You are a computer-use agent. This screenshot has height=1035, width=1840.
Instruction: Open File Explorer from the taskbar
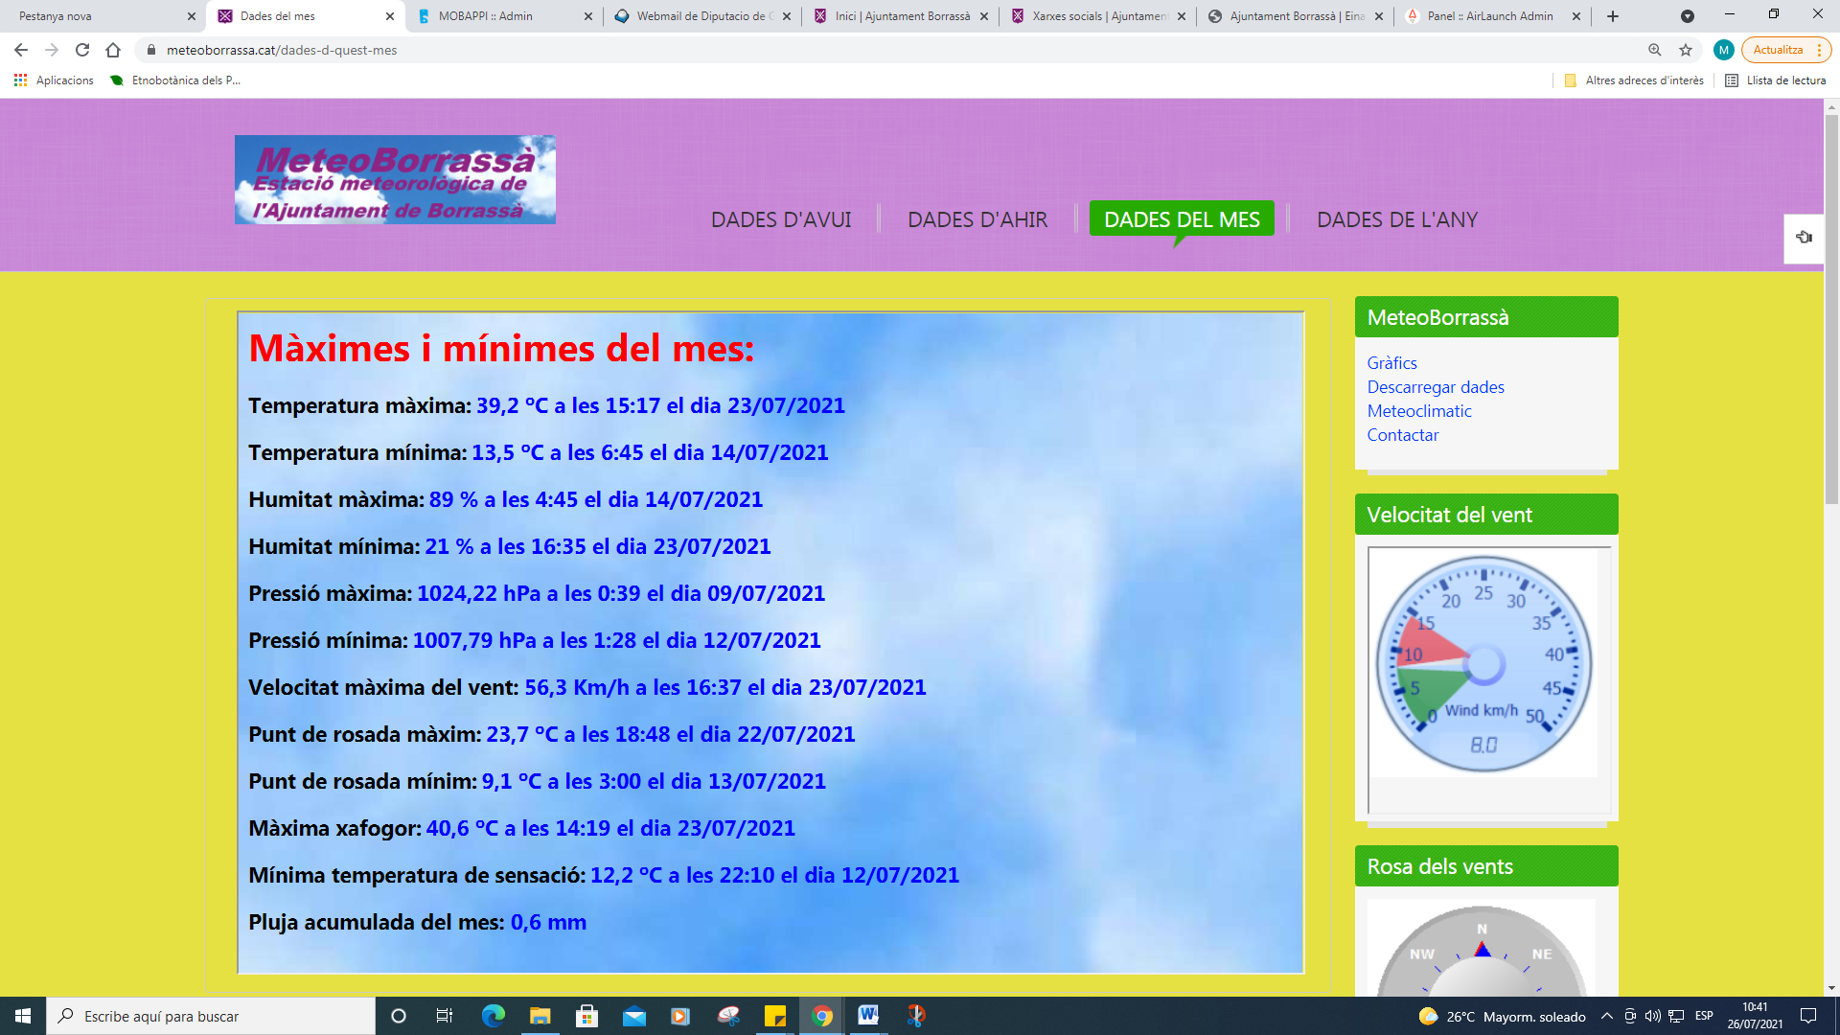540,1016
